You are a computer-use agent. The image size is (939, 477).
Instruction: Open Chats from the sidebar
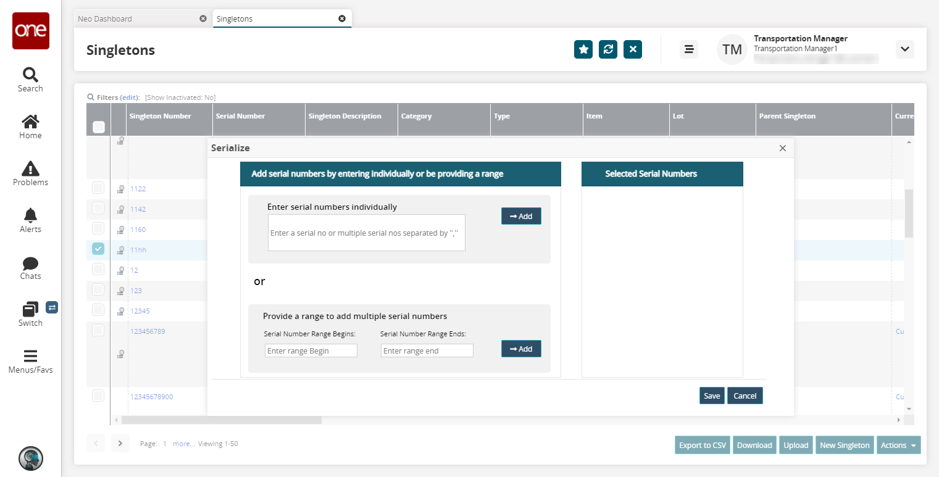(30, 268)
